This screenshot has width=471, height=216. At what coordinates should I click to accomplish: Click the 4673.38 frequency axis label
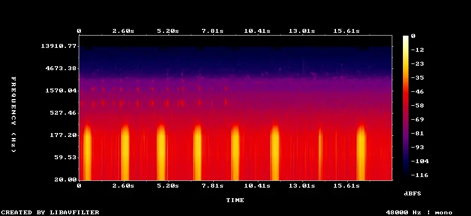tap(60, 68)
